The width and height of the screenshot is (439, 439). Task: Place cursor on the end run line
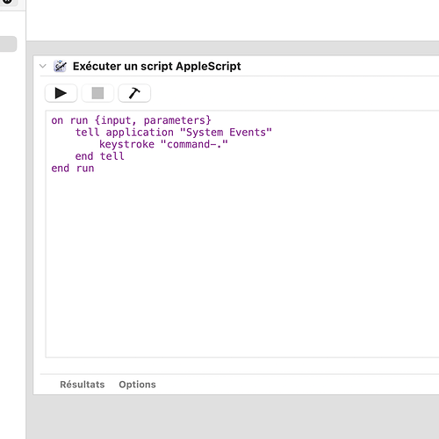point(73,169)
